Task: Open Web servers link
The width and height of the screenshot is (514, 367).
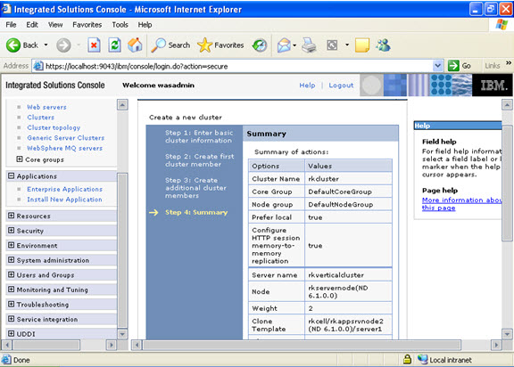Action: click(47, 107)
